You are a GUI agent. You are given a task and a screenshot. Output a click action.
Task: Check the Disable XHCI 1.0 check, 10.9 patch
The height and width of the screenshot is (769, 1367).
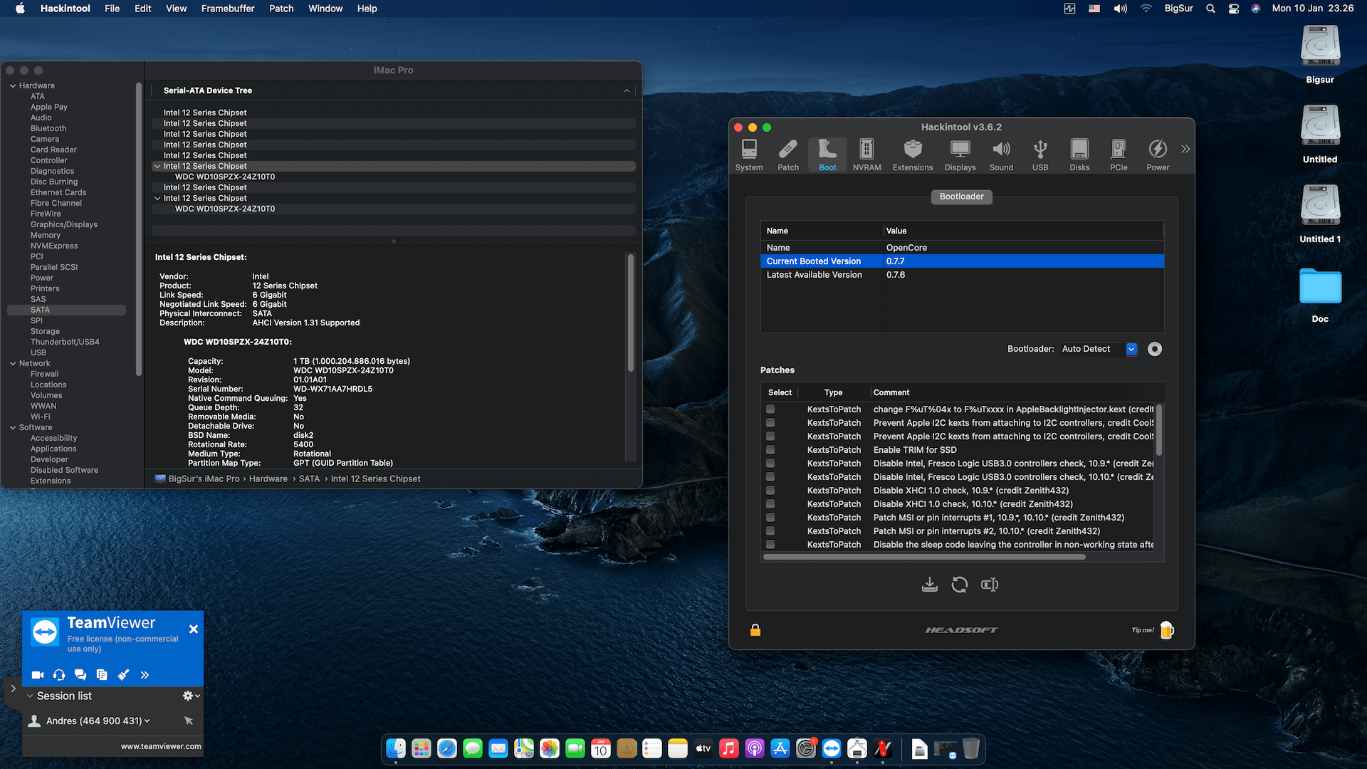click(x=770, y=490)
